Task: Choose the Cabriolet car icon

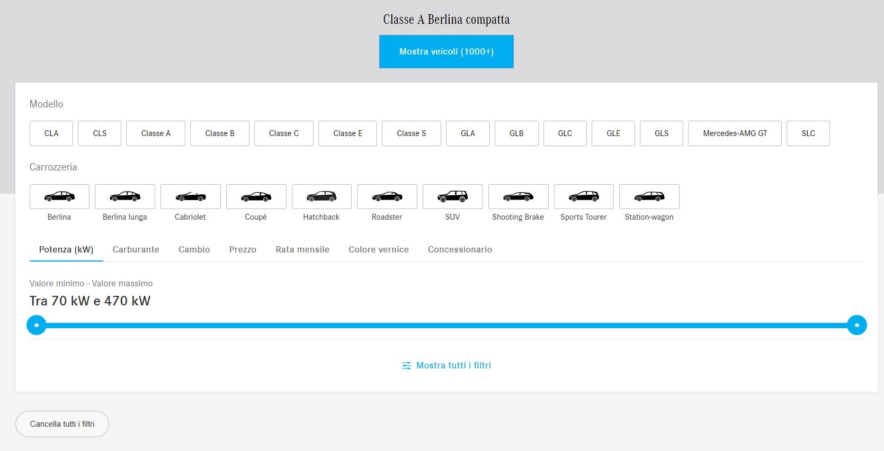Action: [190, 197]
